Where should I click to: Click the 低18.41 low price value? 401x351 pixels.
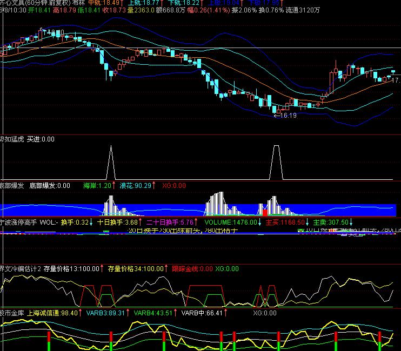point(89,10)
